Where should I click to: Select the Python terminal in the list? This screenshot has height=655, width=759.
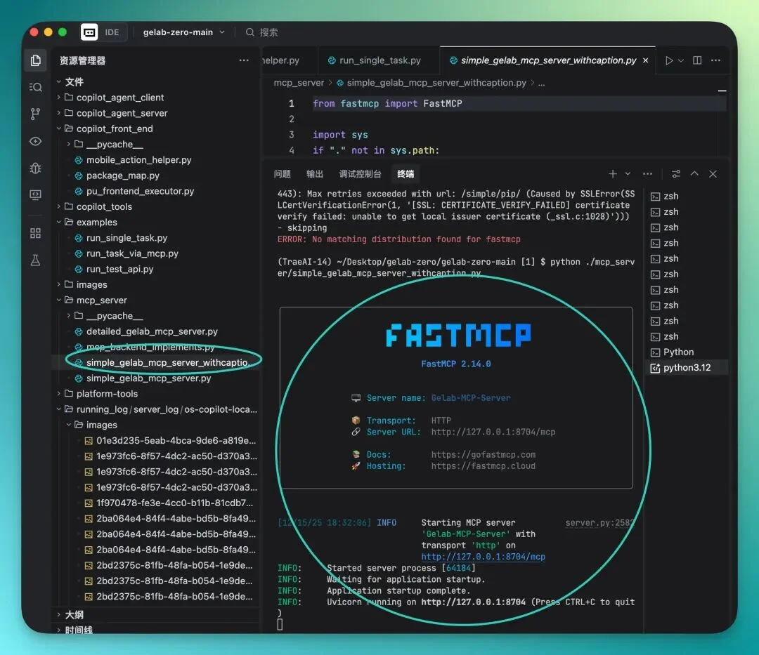(x=677, y=352)
